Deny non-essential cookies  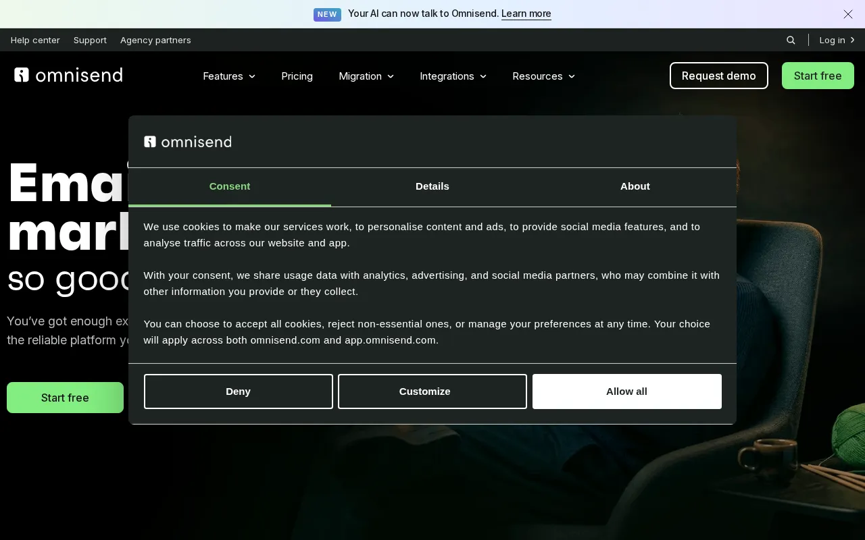[x=239, y=391]
